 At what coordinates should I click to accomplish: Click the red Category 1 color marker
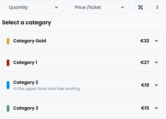tap(8, 63)
